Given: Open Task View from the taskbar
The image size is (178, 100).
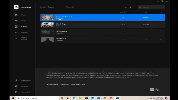Looking at the screenshot, I should (68, 98).
